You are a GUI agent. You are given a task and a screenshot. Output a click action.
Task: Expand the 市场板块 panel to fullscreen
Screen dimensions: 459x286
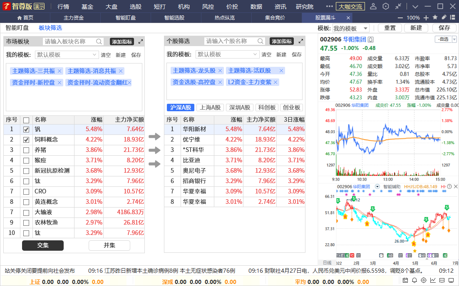click(x=141, y=42)
